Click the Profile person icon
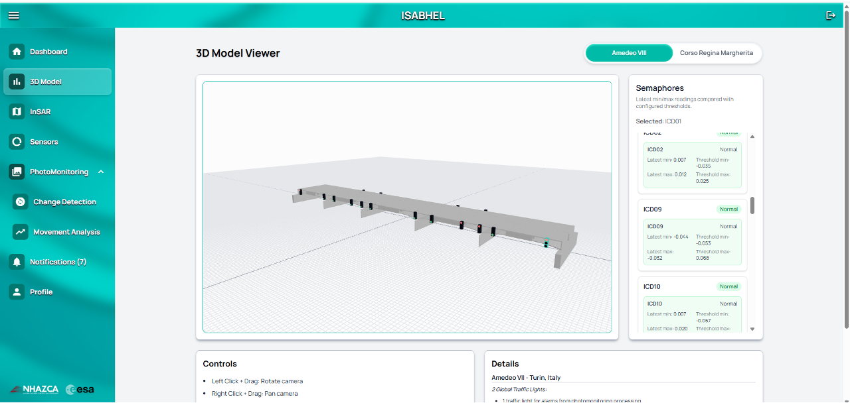 (17, 292)
